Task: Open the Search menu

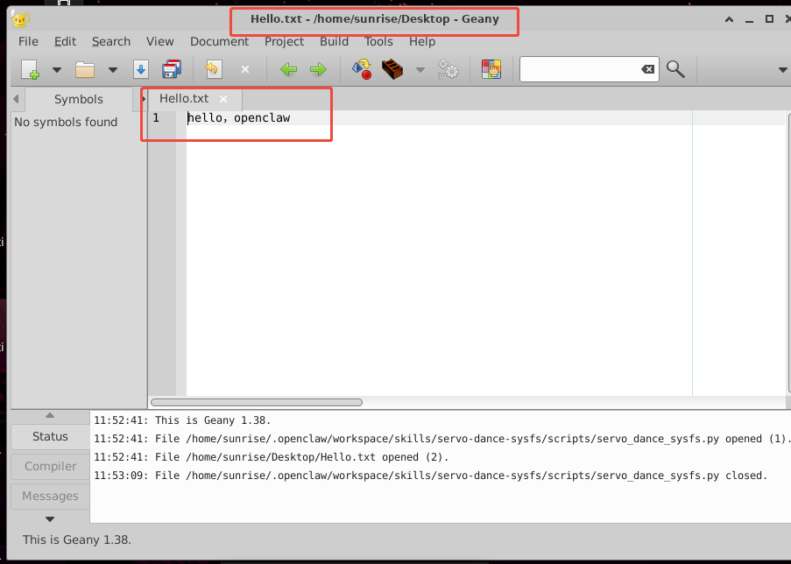Action: 111,41
